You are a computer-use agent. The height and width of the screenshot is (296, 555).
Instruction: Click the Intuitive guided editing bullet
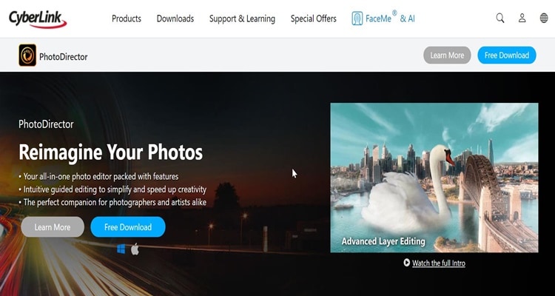click(112, 189)
